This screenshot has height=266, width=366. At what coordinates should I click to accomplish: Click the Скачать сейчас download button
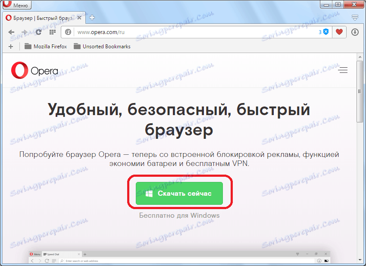179,193
